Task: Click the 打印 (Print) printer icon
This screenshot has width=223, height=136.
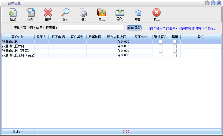Action: [x=83, y=13]
